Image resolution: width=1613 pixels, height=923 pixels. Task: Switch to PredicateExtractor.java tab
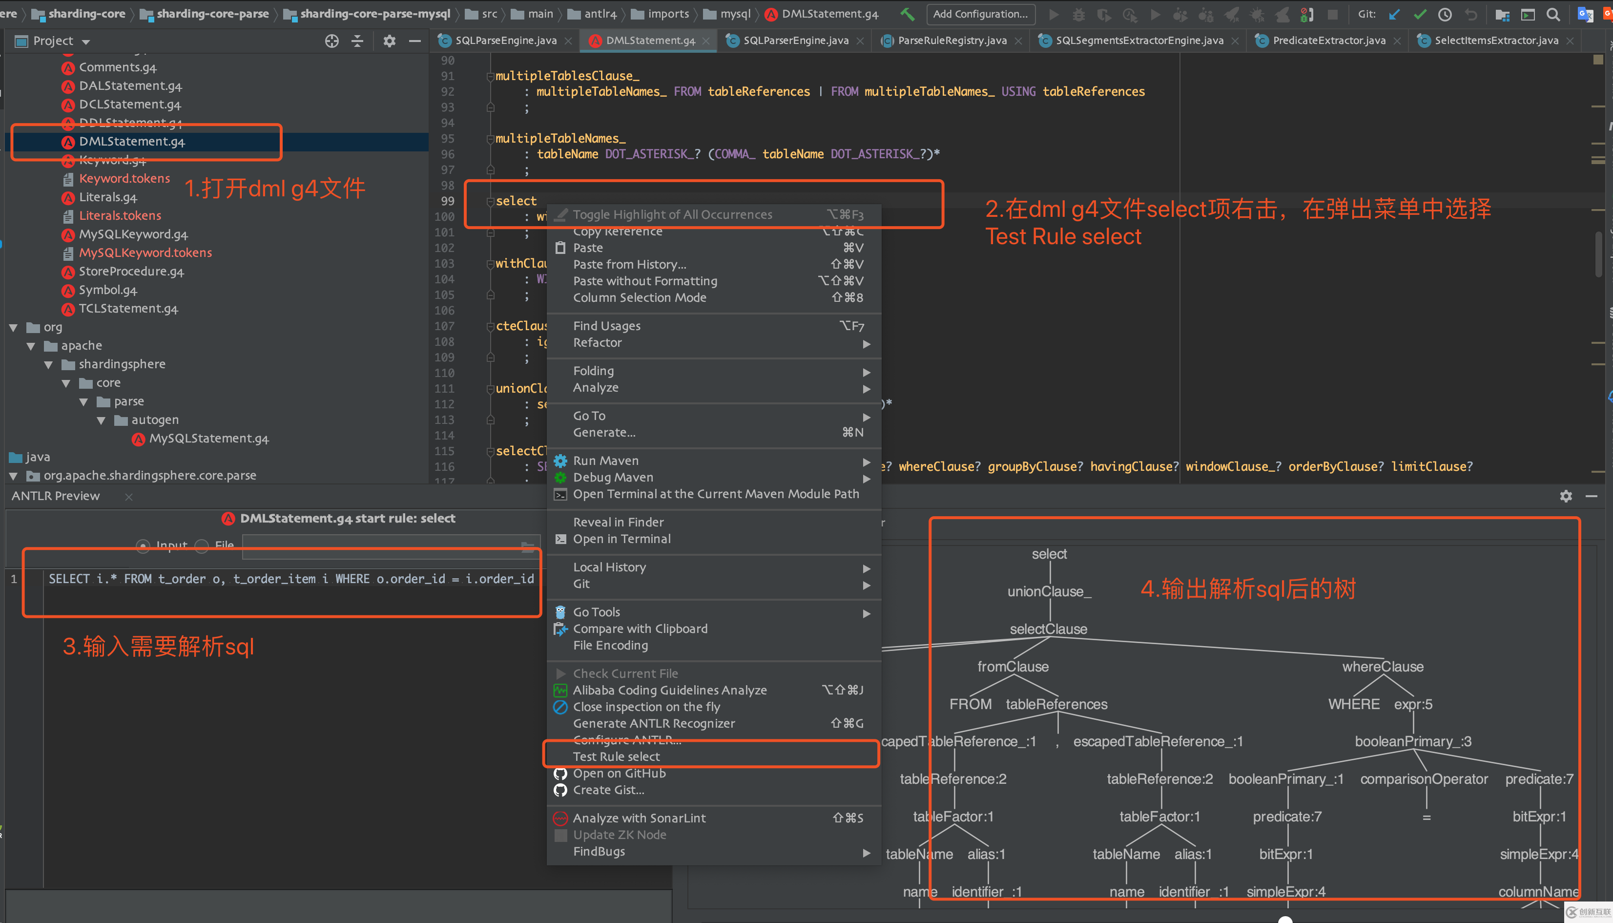1328,41
